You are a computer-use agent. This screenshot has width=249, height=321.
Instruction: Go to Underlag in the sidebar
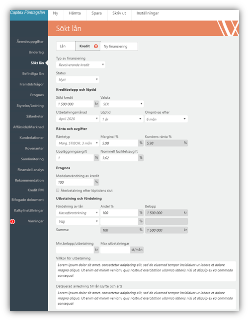tap(36, 52)
